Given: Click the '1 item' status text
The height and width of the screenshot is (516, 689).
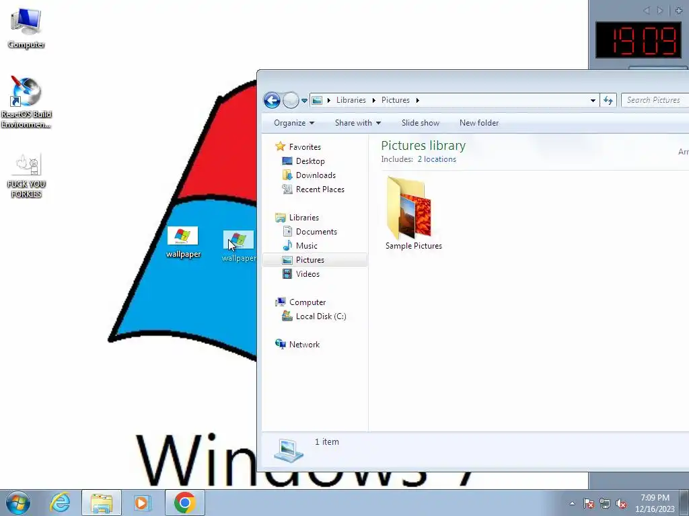Looking at the screenshot, I should pos(327,442).
